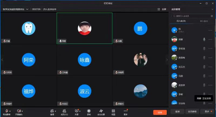Clear the member search box with X icon

pyautogui.click(x=212, y=16)
